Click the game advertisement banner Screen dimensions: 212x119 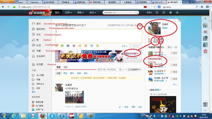(91, 56)
